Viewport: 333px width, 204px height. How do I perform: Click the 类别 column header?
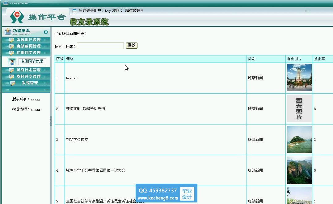coord(266,59)
